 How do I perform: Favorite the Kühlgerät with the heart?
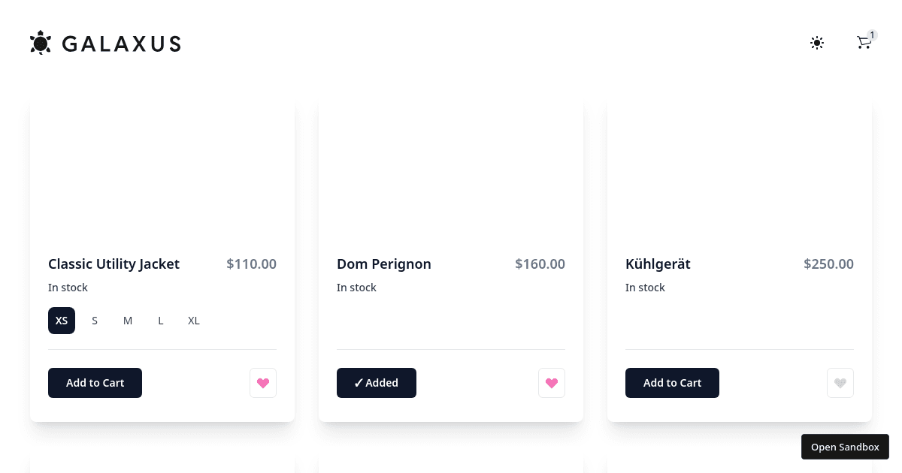pos(840,383)
